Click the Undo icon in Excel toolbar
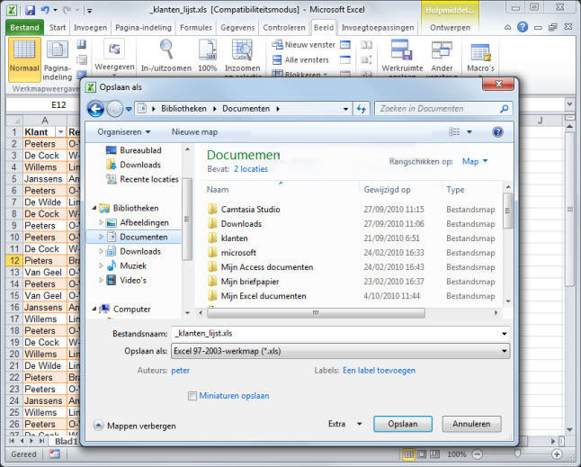The image size is (581, 467). click(x=45, y=10)
